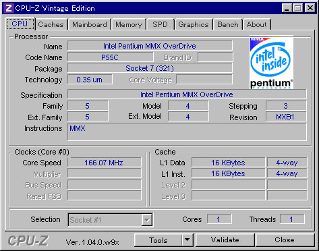
Task: Click the empty Brand ID field
Action: [x=215, y=57]
